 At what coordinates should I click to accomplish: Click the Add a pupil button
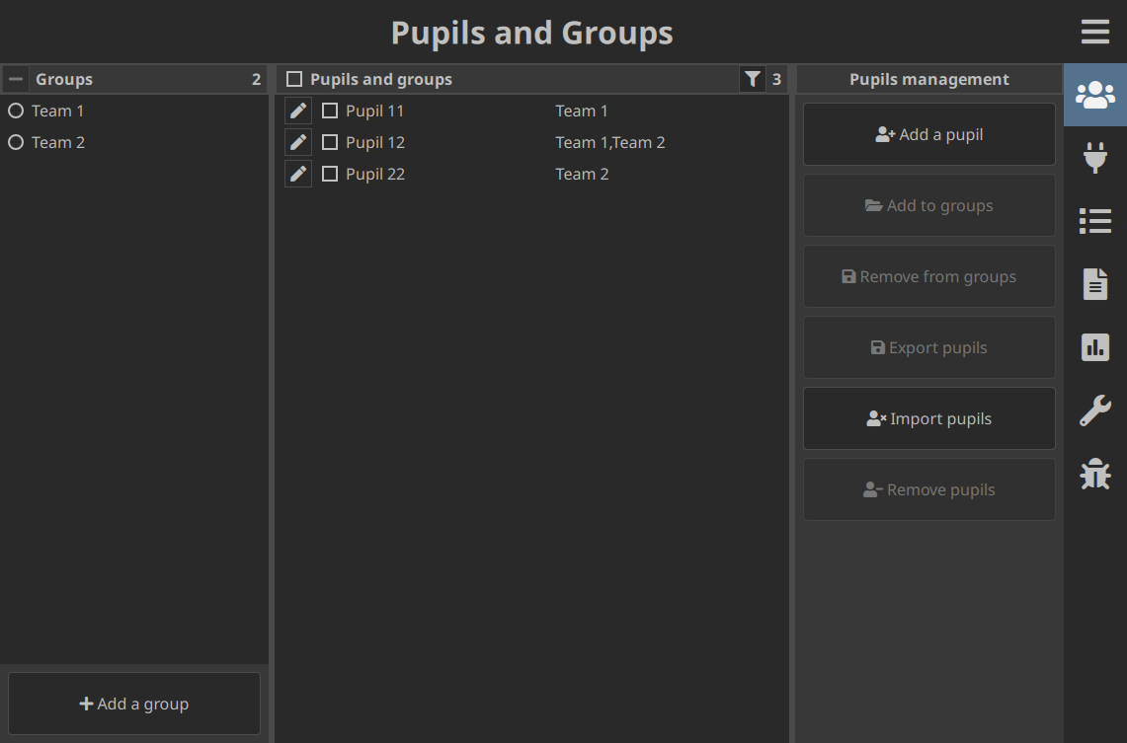tap(928, 133)
